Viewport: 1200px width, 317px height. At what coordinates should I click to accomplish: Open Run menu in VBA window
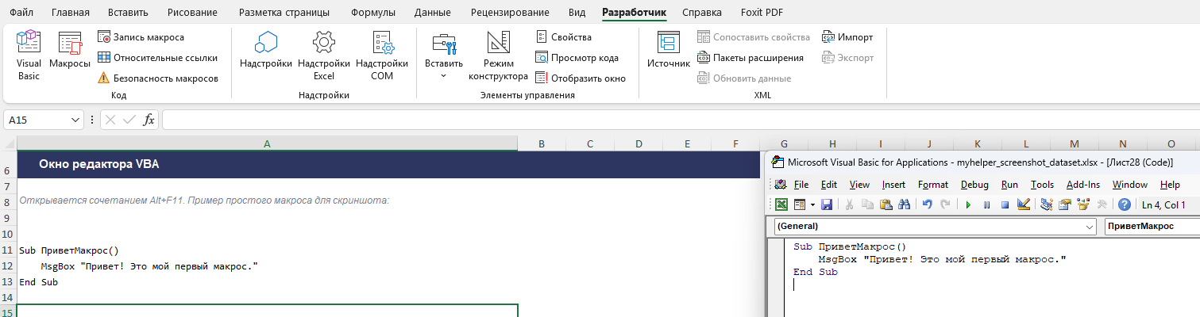coord(1009,185)
